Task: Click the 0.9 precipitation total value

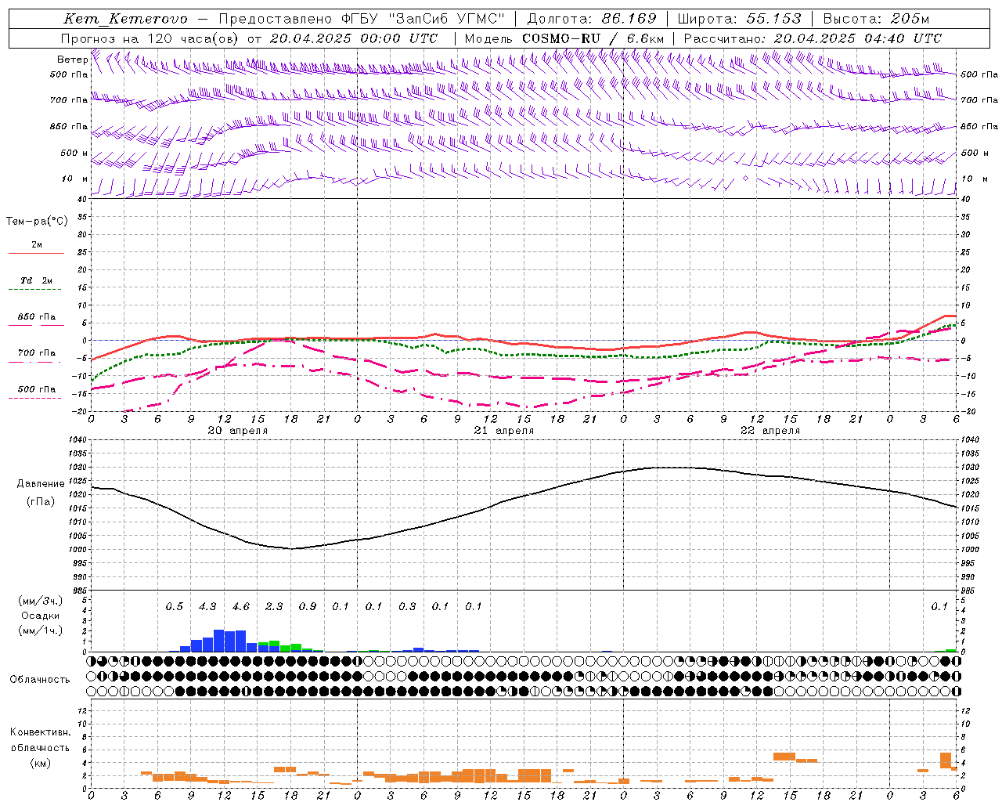Action: pos(308,606)
